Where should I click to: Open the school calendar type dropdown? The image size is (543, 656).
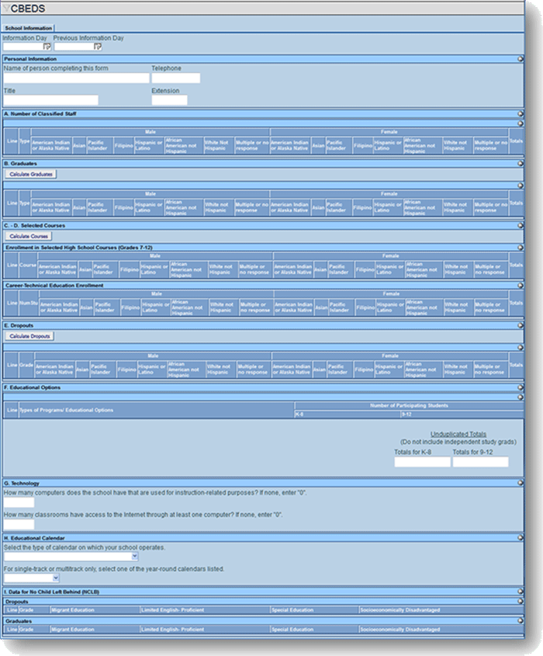(71, 557)
